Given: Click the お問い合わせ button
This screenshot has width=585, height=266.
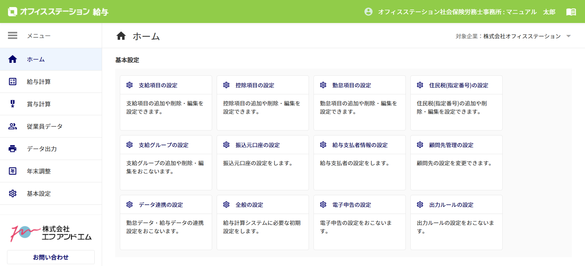Looking at the screenshot, I should point(51,257).
